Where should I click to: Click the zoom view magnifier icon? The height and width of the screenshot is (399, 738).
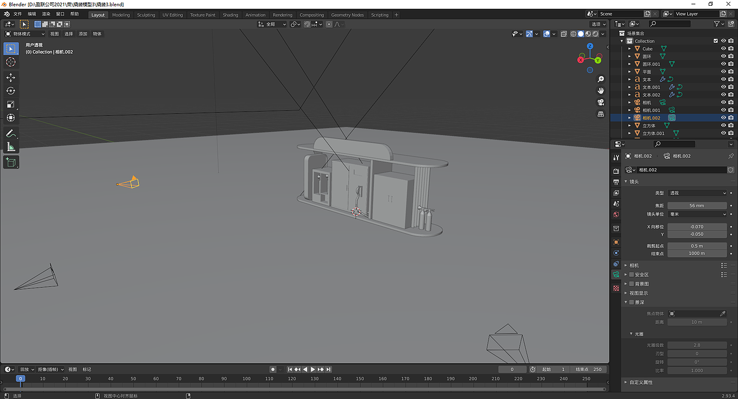[x=601, y=79]
